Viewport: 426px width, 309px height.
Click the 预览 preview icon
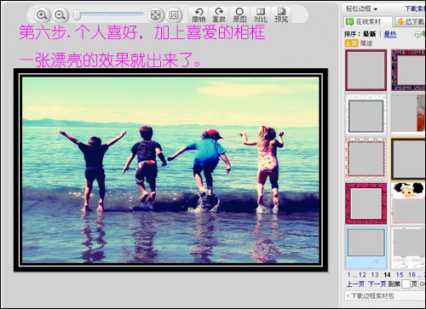[281, 15]
